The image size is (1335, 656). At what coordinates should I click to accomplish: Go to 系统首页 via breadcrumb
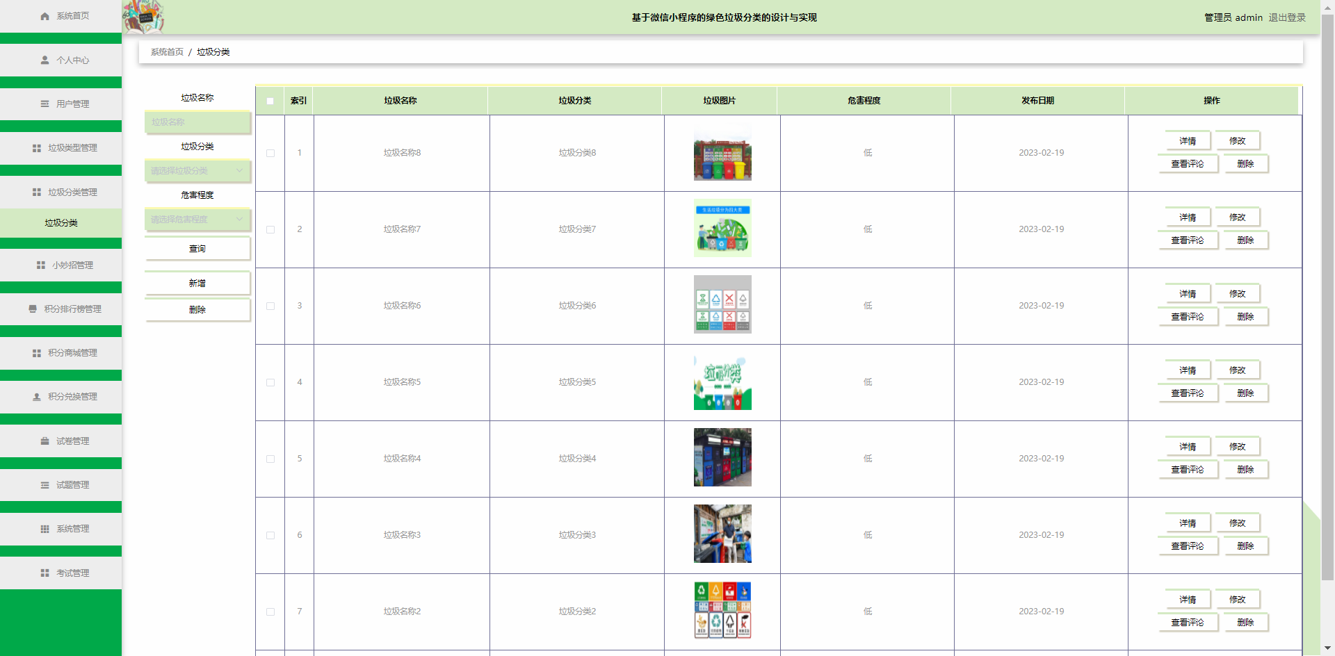(167, 52)
